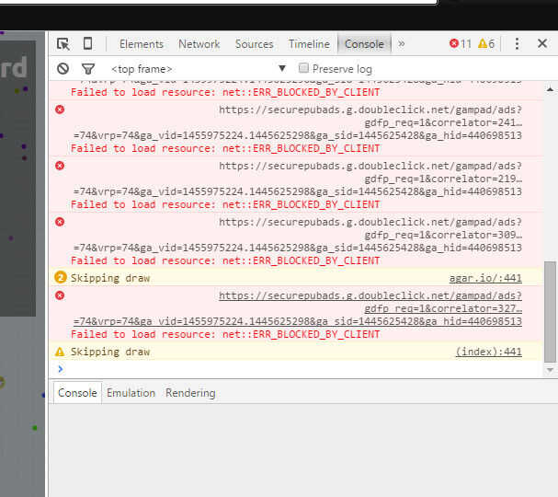The height and width of the screenshot is (497, 558).
Task: Clear console log with the ban icon
Action: coord(63,68)
